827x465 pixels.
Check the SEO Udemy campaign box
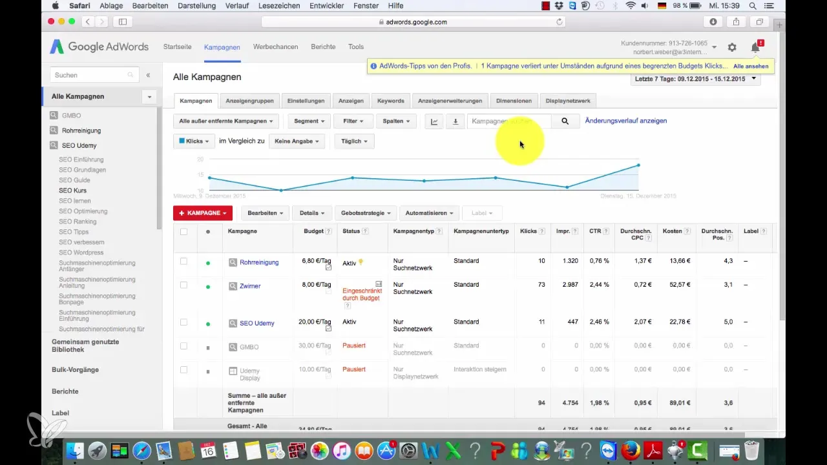coord(183,322)
